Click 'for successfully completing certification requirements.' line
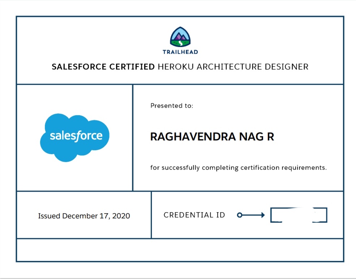This screenshot has height=279, width=356. pyautogui.click(x=239, y=168)
